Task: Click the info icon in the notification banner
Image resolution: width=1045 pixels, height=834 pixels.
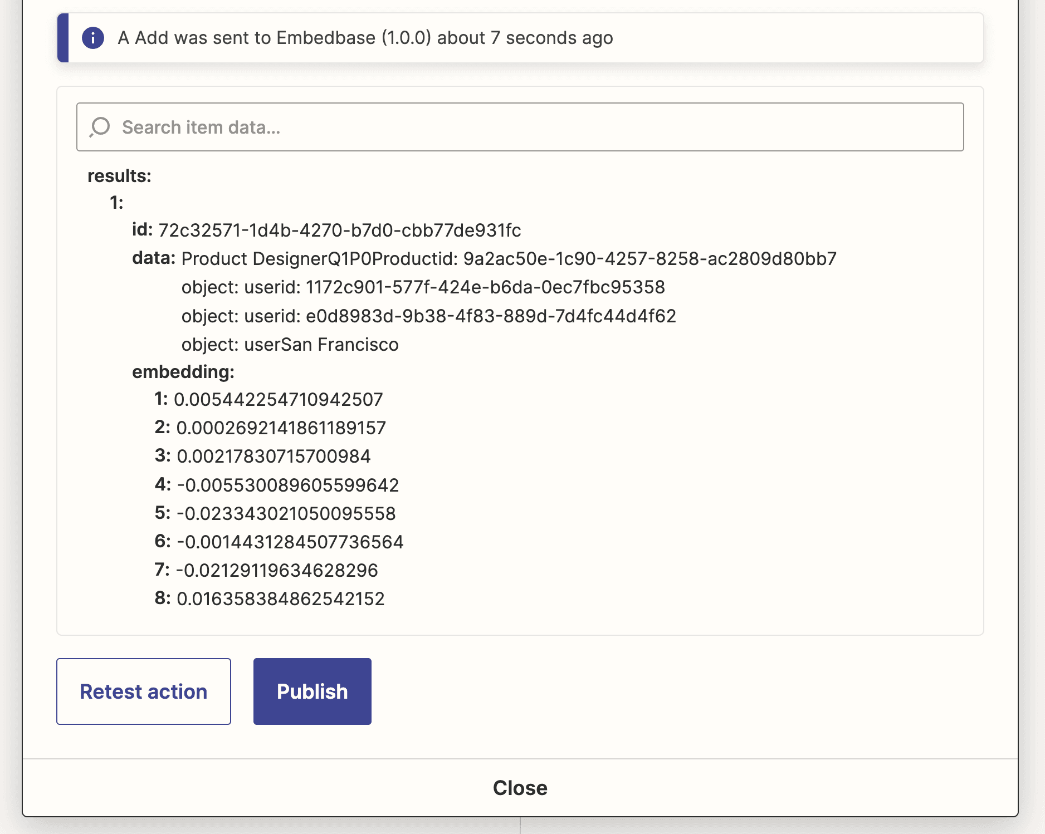Action: (x=92, y=38)
